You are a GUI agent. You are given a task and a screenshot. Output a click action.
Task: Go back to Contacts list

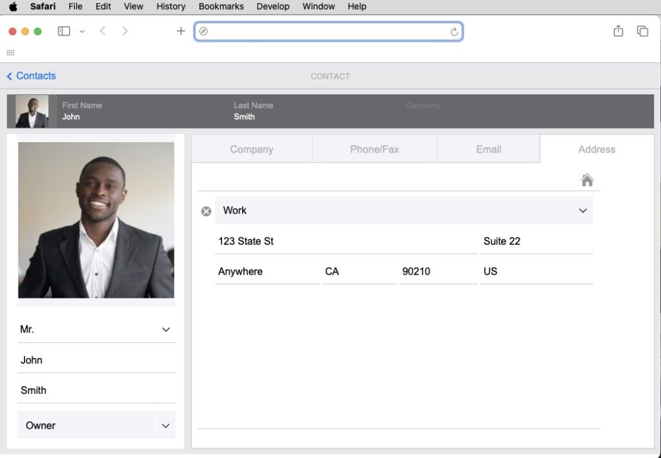point(31,76)
